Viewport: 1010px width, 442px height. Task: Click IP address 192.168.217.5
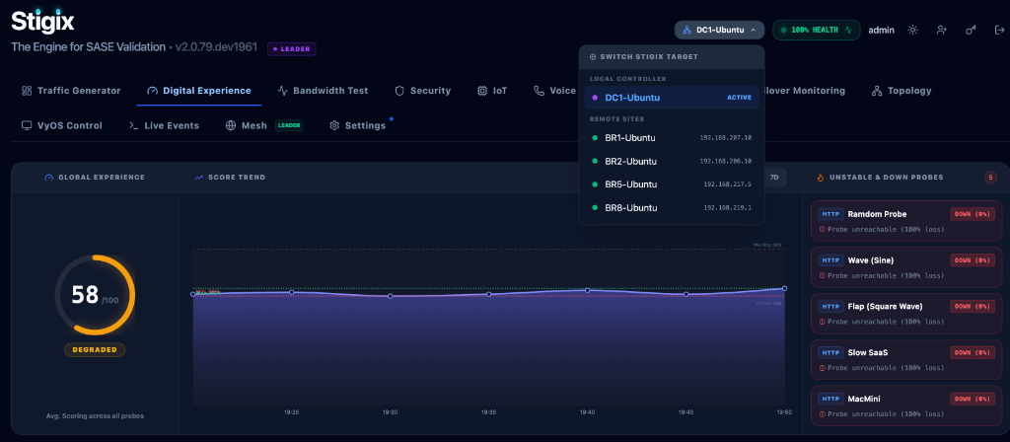(x=727, y=184)
